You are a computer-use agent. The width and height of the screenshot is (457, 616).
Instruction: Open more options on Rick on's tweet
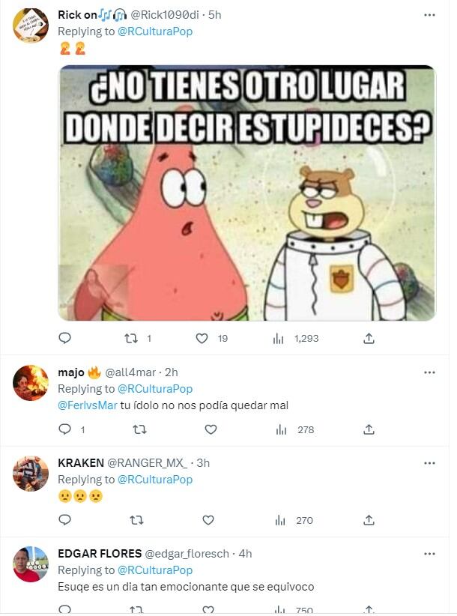click(429, 15)
